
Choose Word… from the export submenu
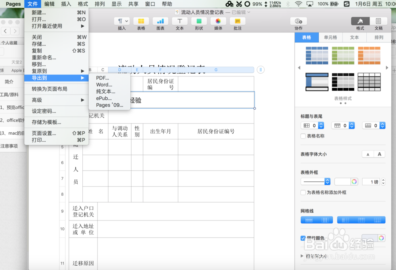[x=104, y=85]
